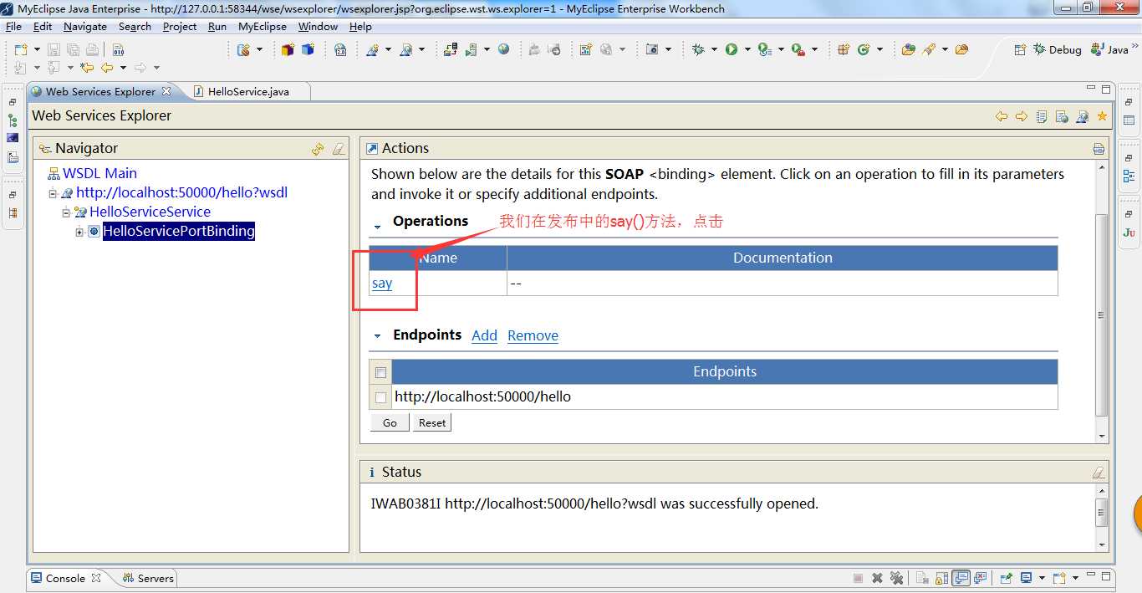Click the Remove launch X icon in Console
1142x593 pixels.
[x=877, y=578]
